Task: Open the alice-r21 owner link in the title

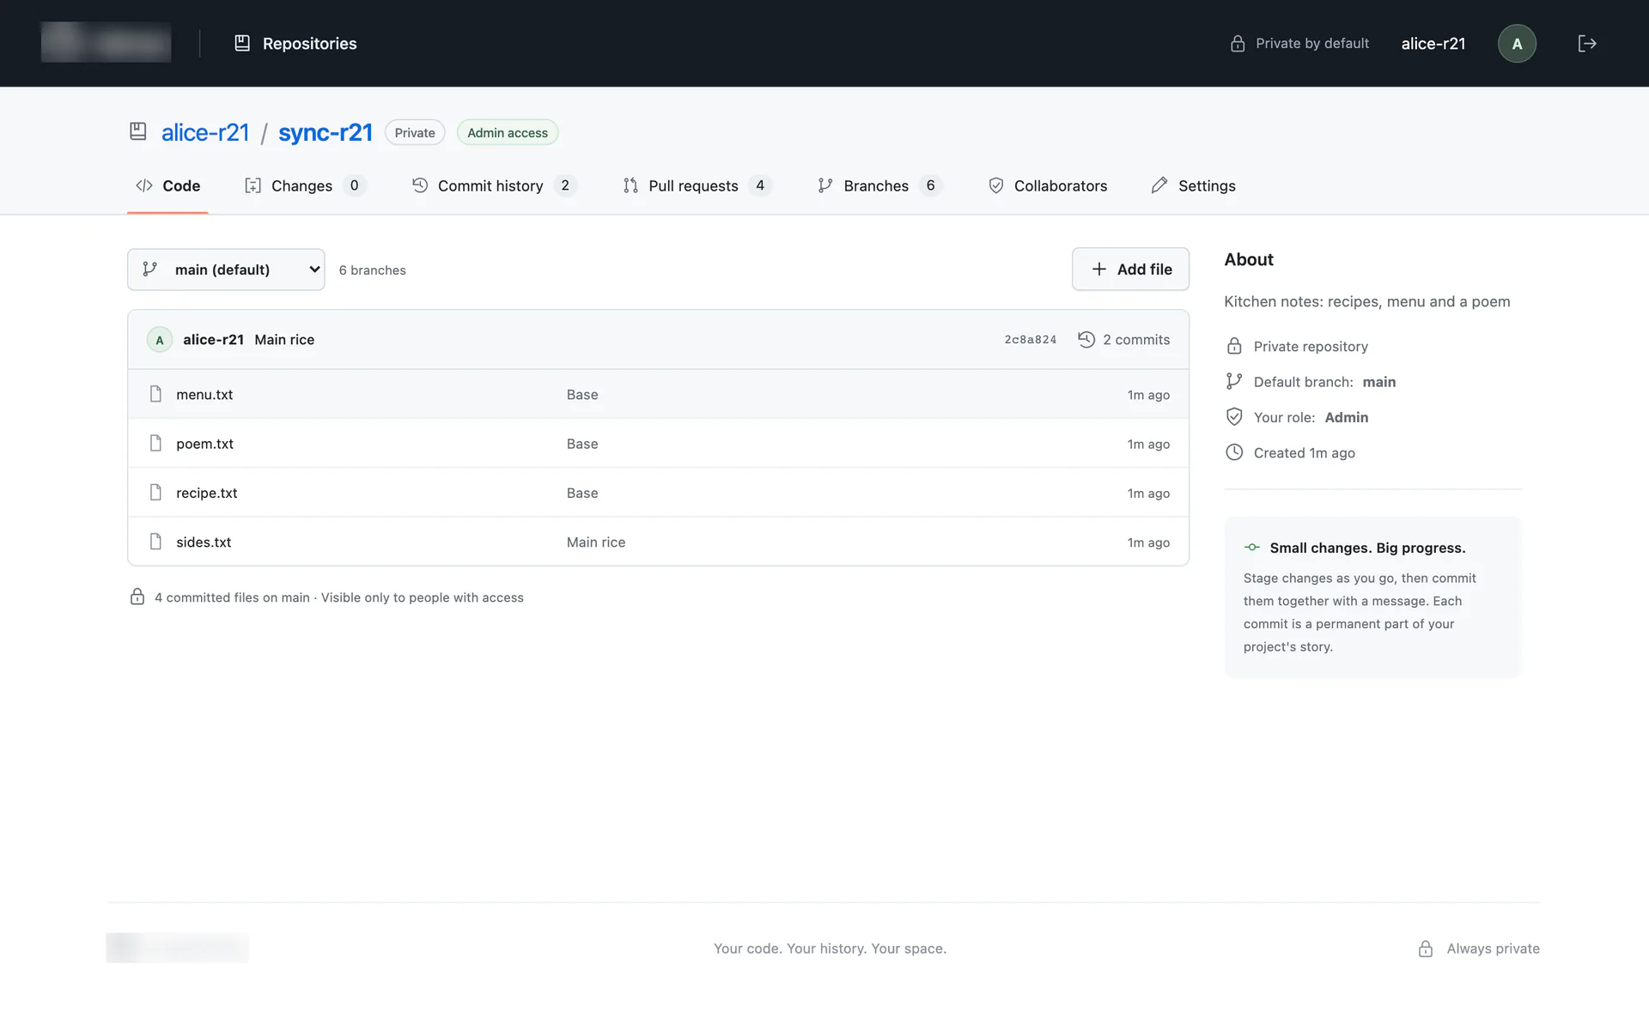Action: click(x=205, y=132)
